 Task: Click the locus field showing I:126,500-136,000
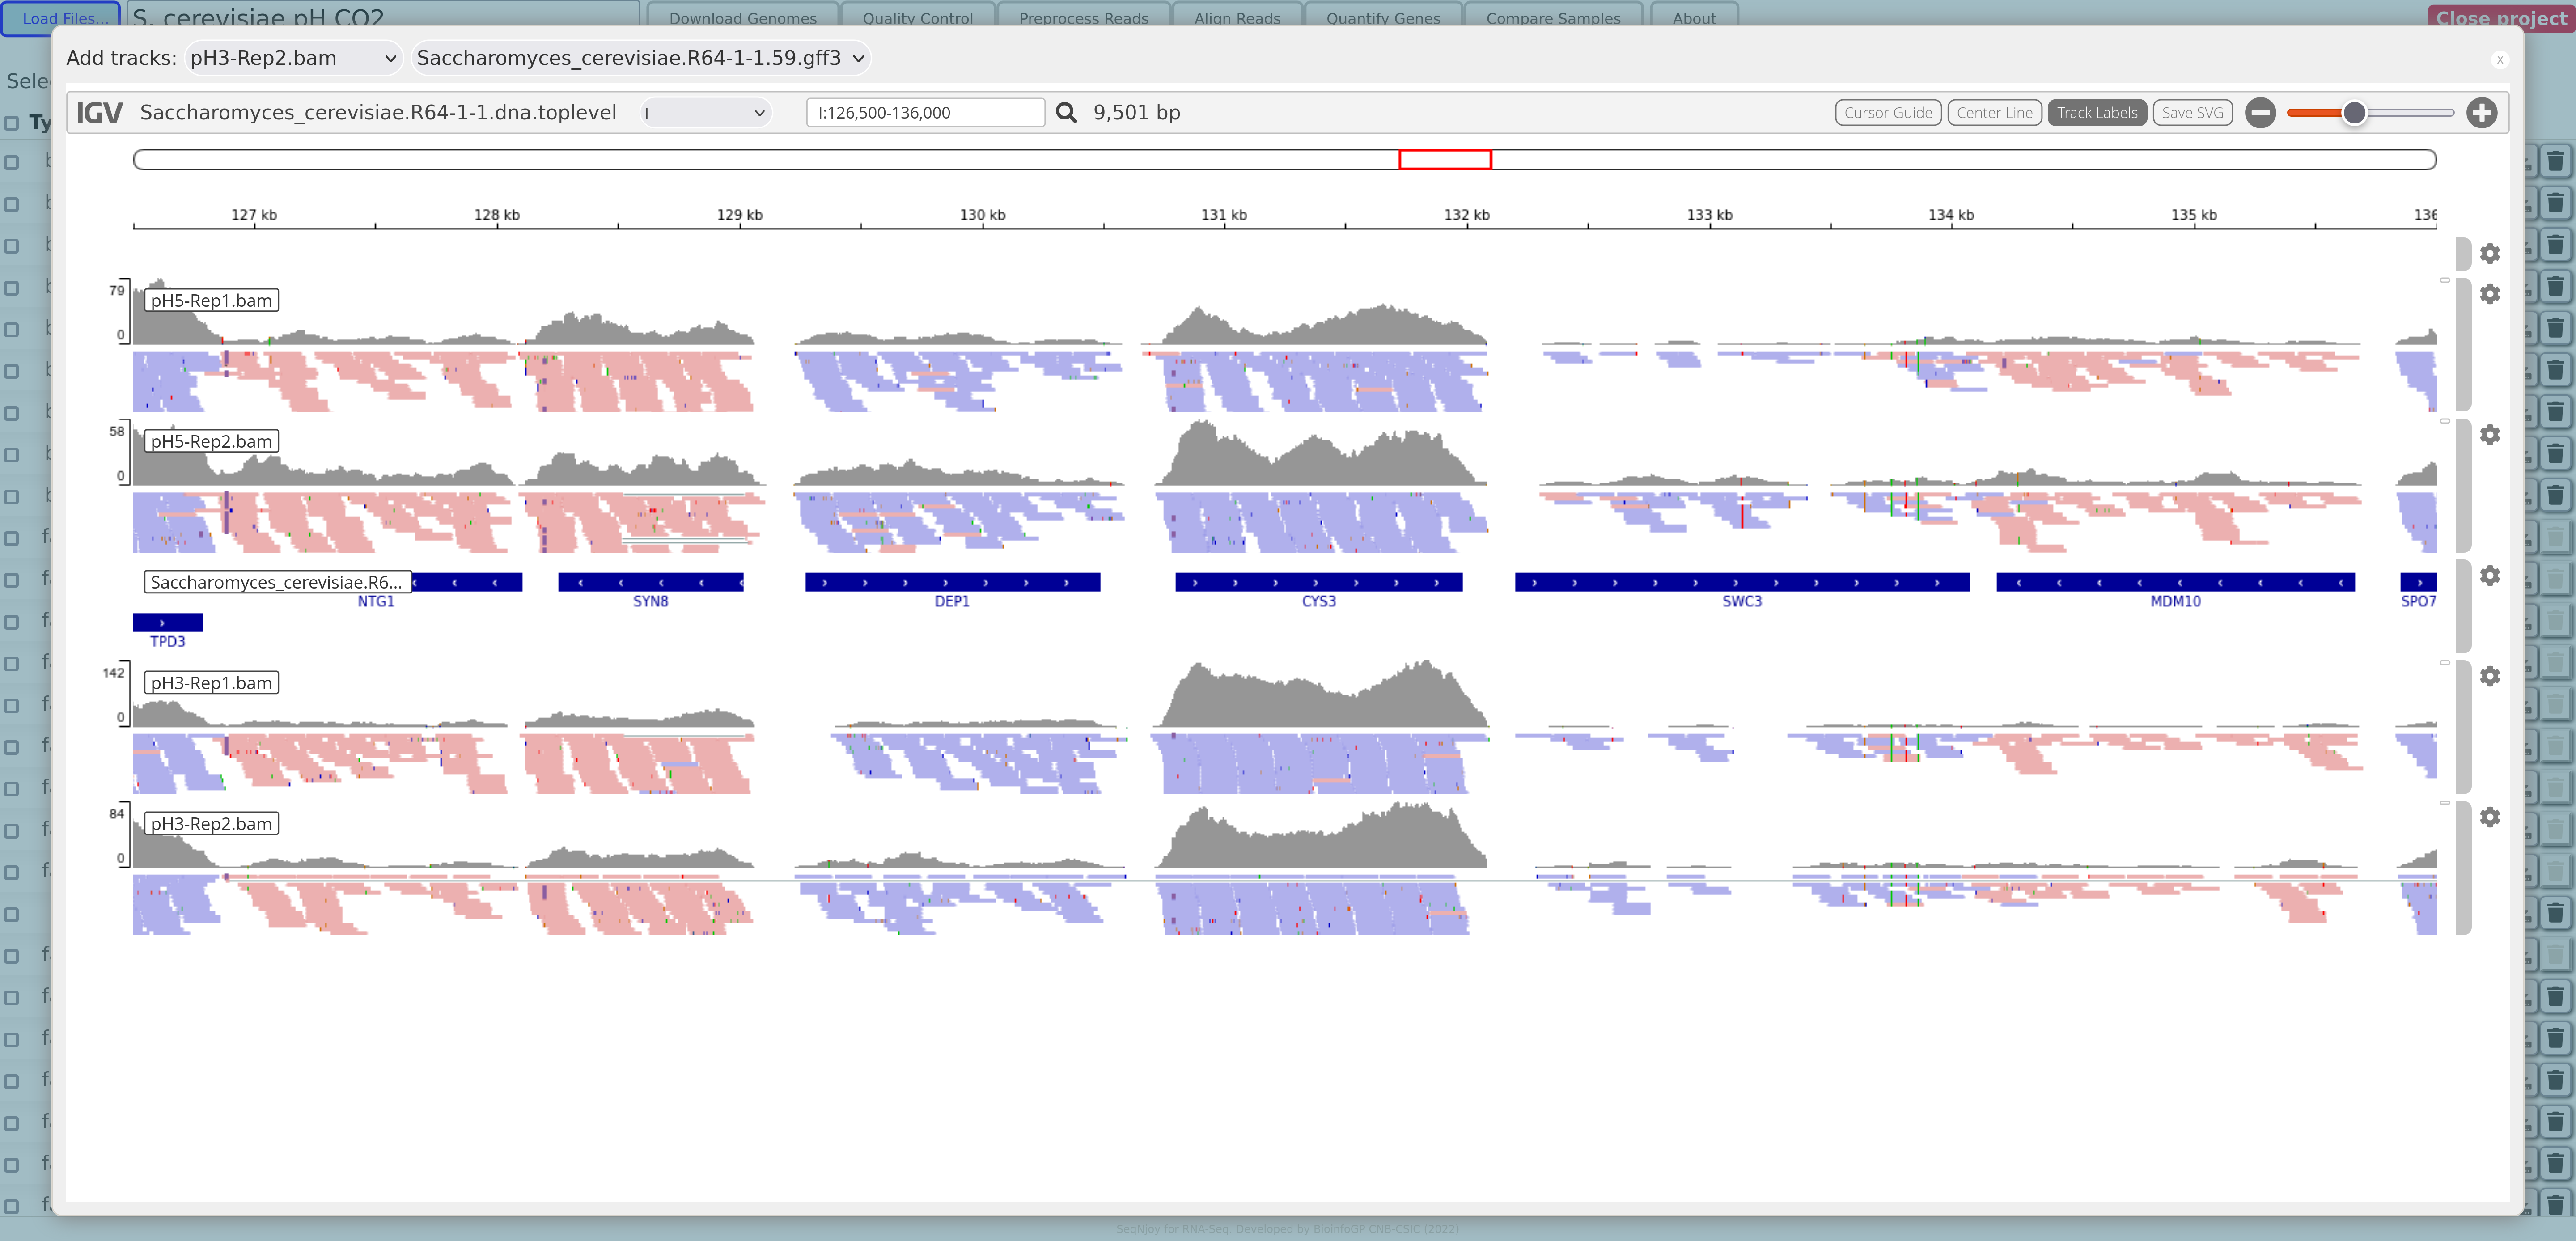[x=925, y=113]
